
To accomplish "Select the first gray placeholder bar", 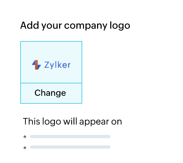I will click(70, 137).
